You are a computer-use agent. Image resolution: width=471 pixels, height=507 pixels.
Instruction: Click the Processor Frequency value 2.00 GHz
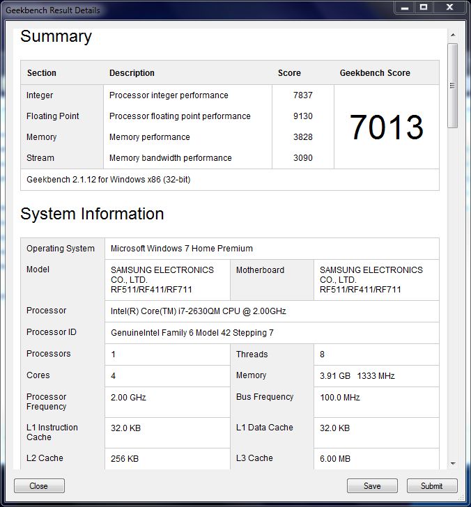click(128, 398)
